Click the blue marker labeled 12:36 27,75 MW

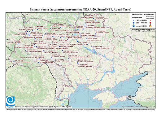[x=87, y=38]
